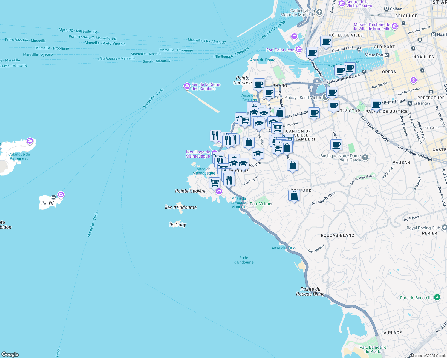Click the café marker left of Pierre Puget
The image size is (447, 358).
coord(376,105)
